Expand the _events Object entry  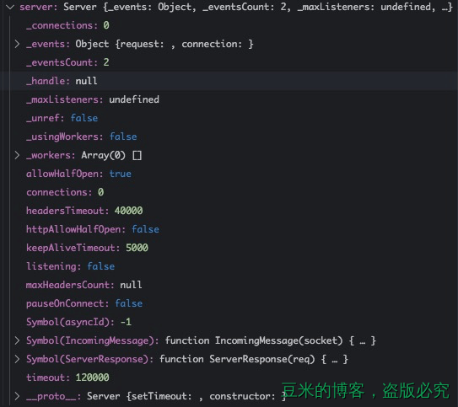pyautogui.click(x=17, y=44)
